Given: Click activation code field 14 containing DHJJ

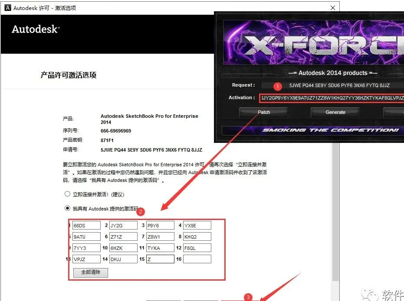Looking at the screenshot, I should (123, 259).
